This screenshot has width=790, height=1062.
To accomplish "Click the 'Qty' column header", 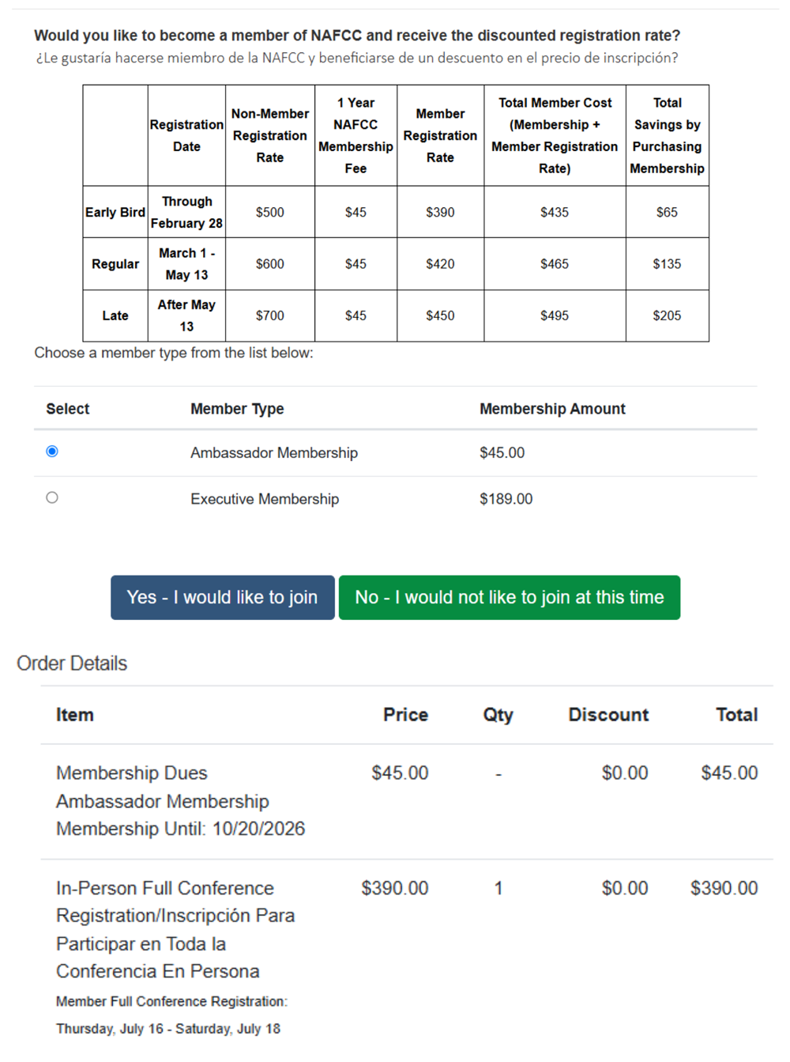I will (x=498, y=715).
